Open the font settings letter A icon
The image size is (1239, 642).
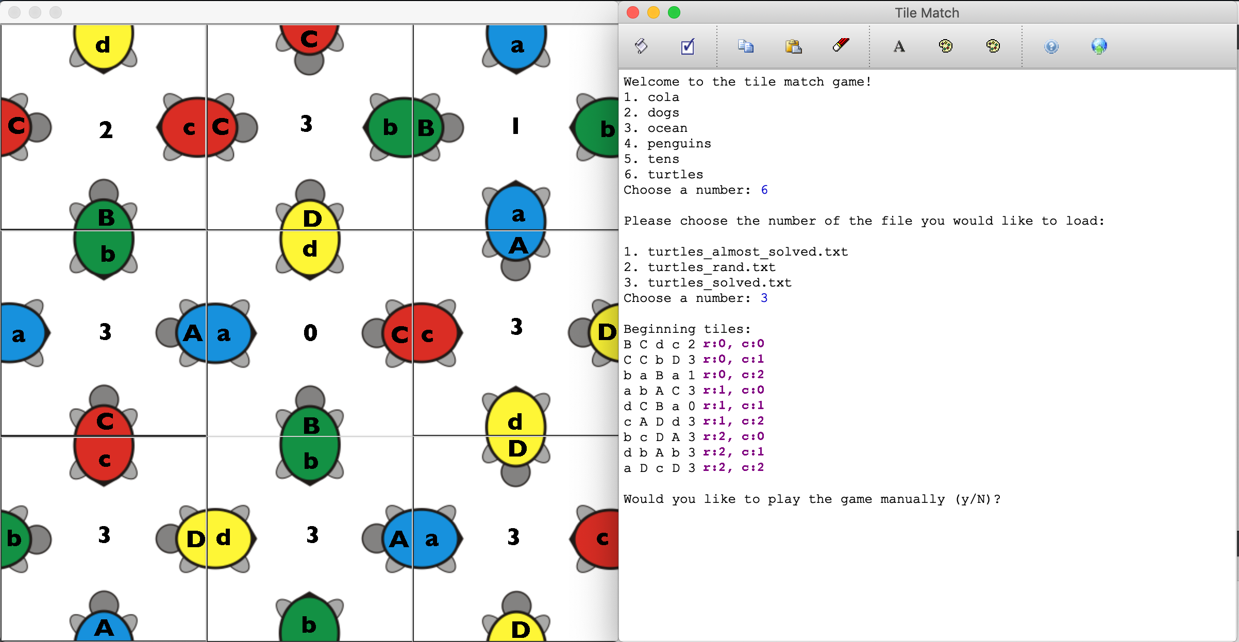tap(899, 46)
